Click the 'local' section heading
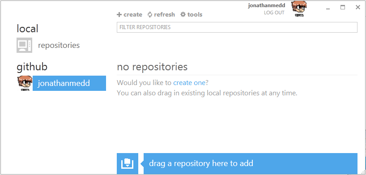366x175 pixels. pyautogui.click(x=27, y=29)
